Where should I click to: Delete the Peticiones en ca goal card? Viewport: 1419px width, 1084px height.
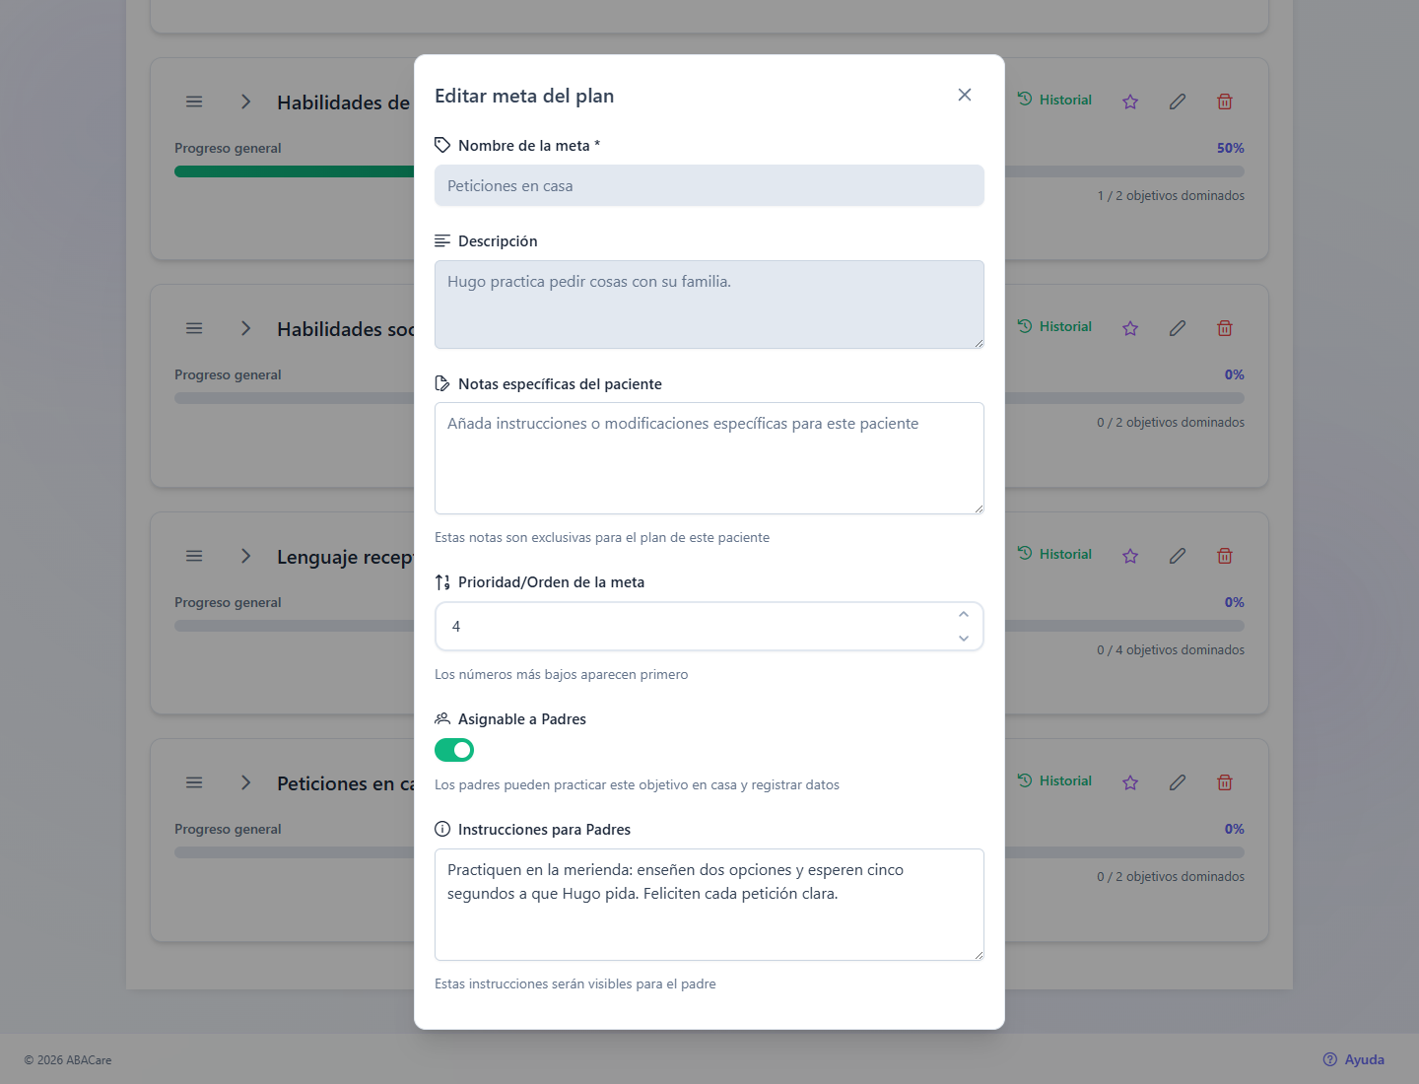point(1225,782)
